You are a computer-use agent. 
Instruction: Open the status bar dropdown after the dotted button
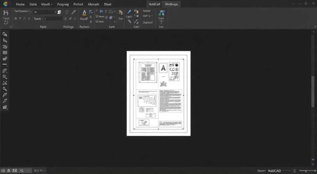pyautogui.click(x=39, y=171)
